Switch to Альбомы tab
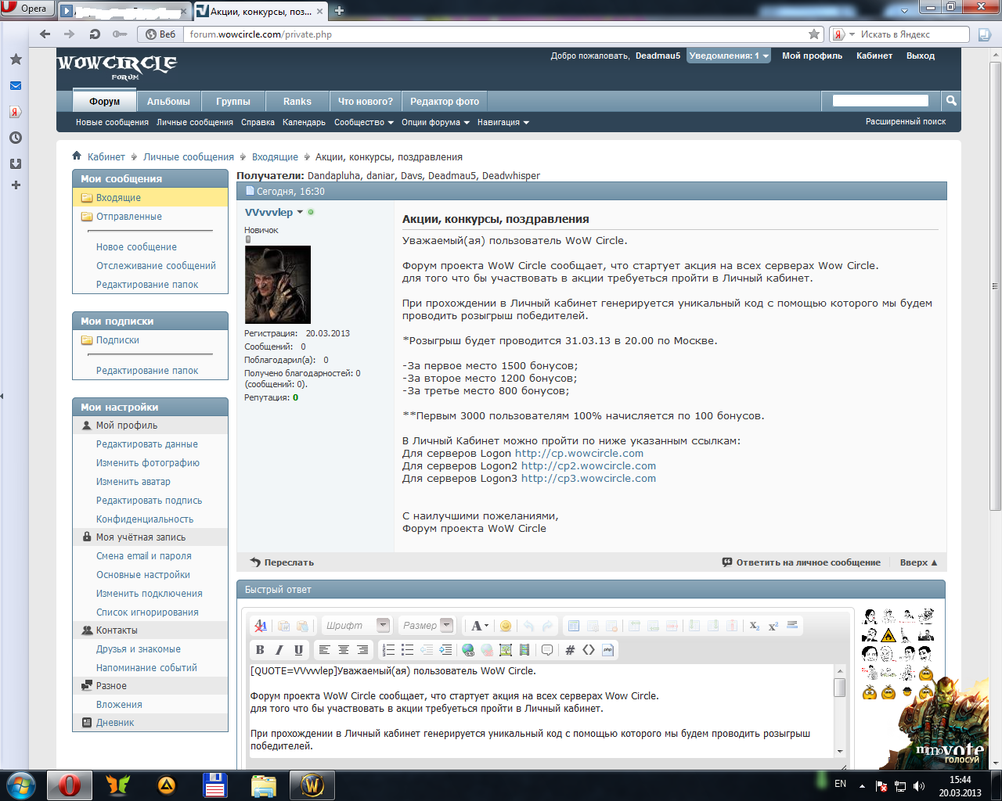 tap(168, 102)
